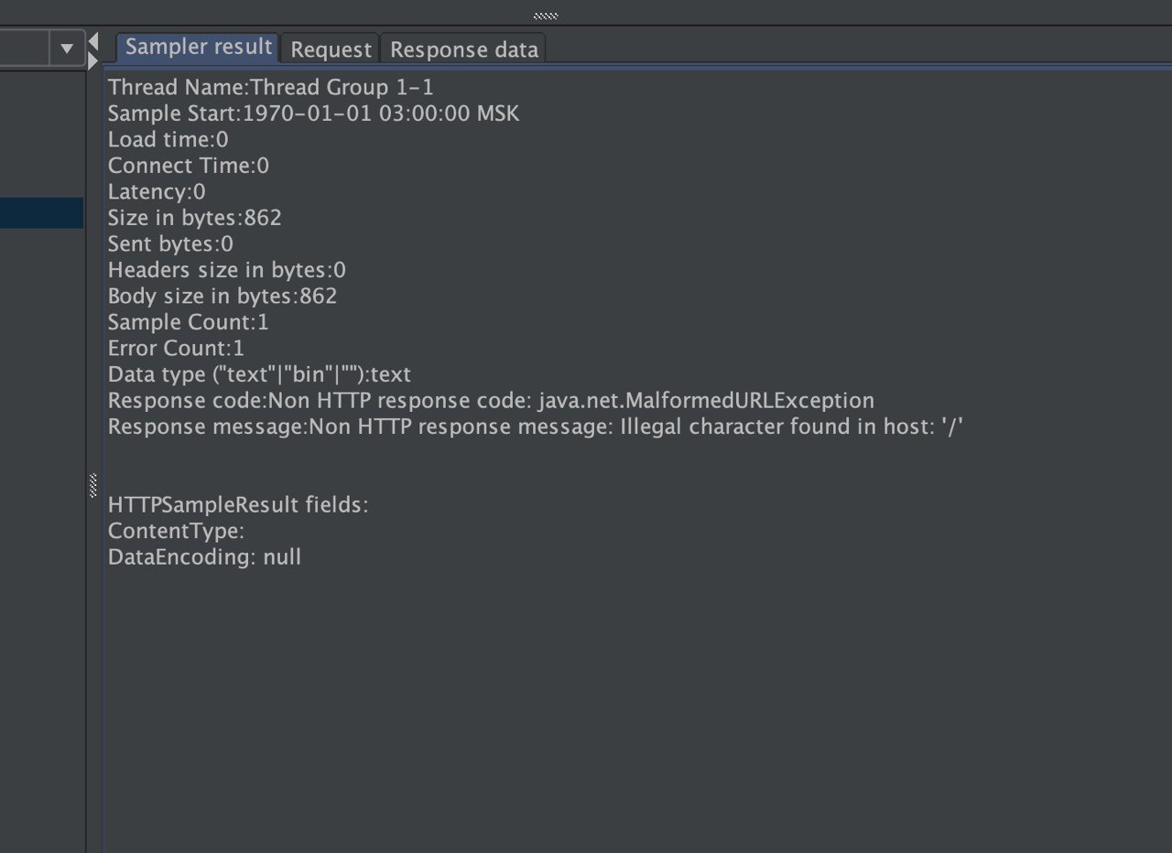Image resolution: width=1172 pixels, height=853 pixels.
Task: Expand the left panel using the right-pointing split arrow
Action: pyautogui.click(x=92, y=60)
